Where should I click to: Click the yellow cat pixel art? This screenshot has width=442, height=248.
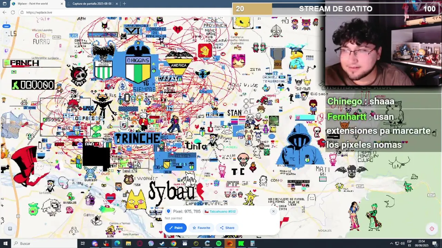[136, 200]
